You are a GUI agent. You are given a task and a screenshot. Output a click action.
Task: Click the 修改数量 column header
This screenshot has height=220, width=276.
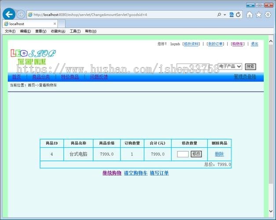pos(189,143)
